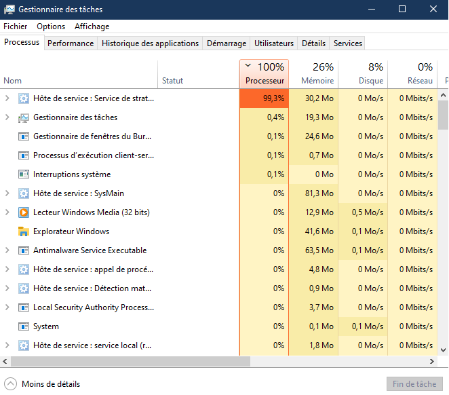449x395 pixels.
Task: Click the Fin de tâche button
Action: pos(414,384)
